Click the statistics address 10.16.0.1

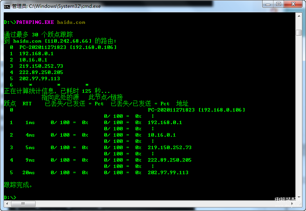click(161, 135)
